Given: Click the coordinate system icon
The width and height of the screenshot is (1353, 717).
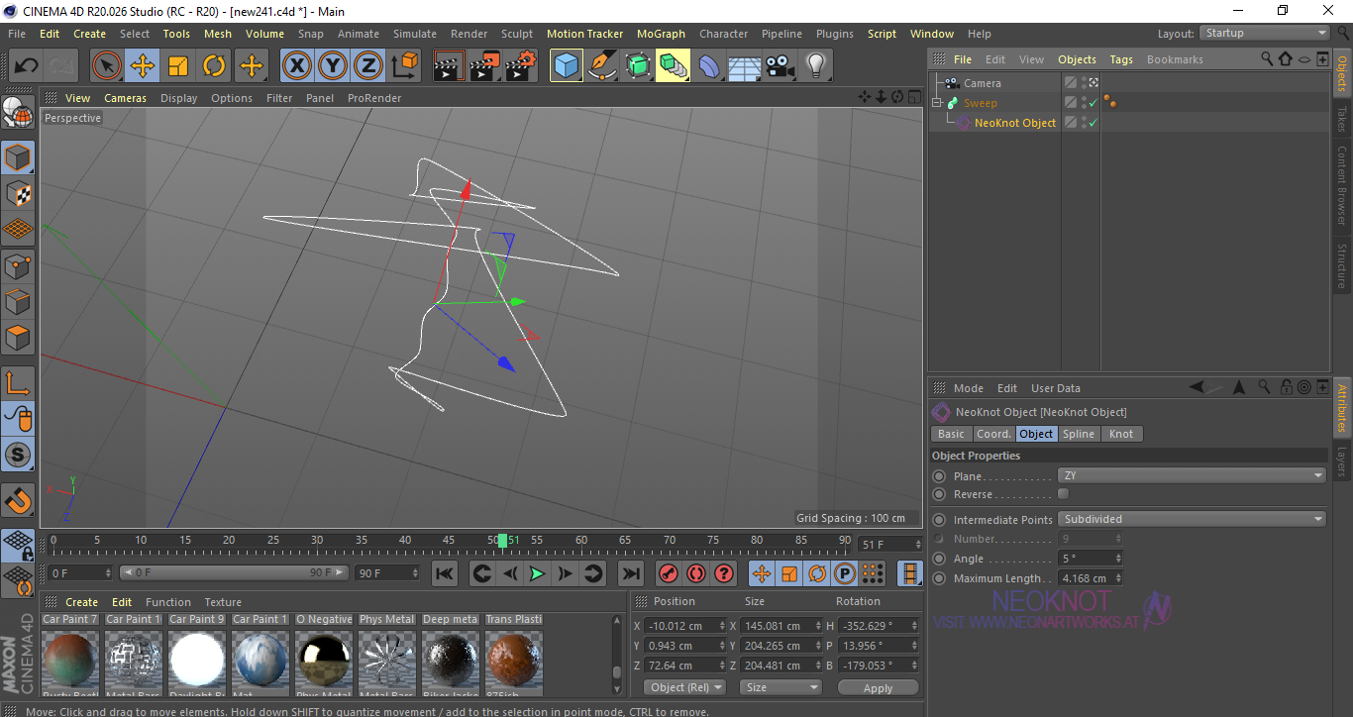Looking at the screenshot, I should pyautogui.click(x=405, y=66).
